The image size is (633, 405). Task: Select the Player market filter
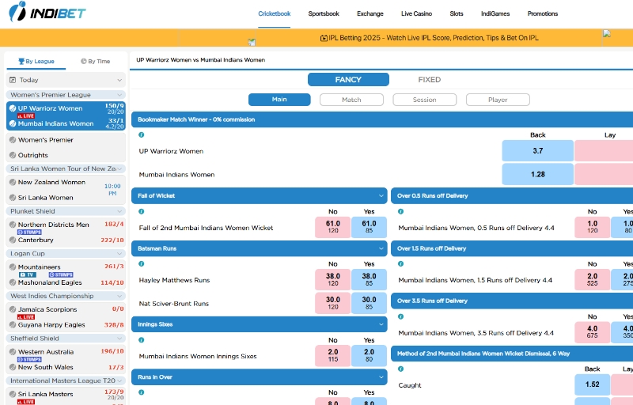click(x=498, y=100)
